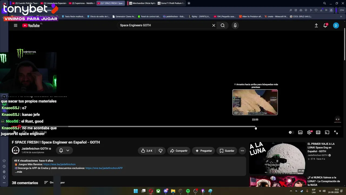
Task: Go to the YouTube home logo
Action: point(31,25)
